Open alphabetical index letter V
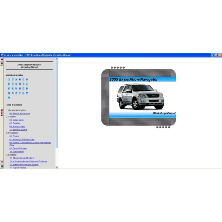Image resolution: width=222 pixels, height=222 pixels. coord(27,93)
